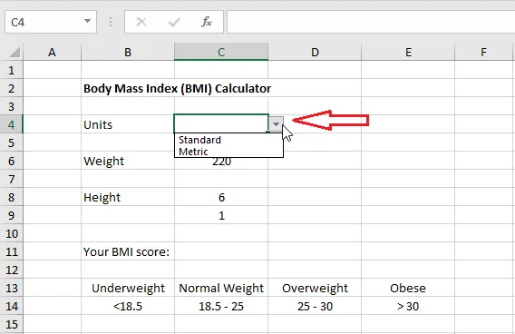The width and height of the screenshot is (515, 334).
Task: Select column D header
Action: click(315, 52)
